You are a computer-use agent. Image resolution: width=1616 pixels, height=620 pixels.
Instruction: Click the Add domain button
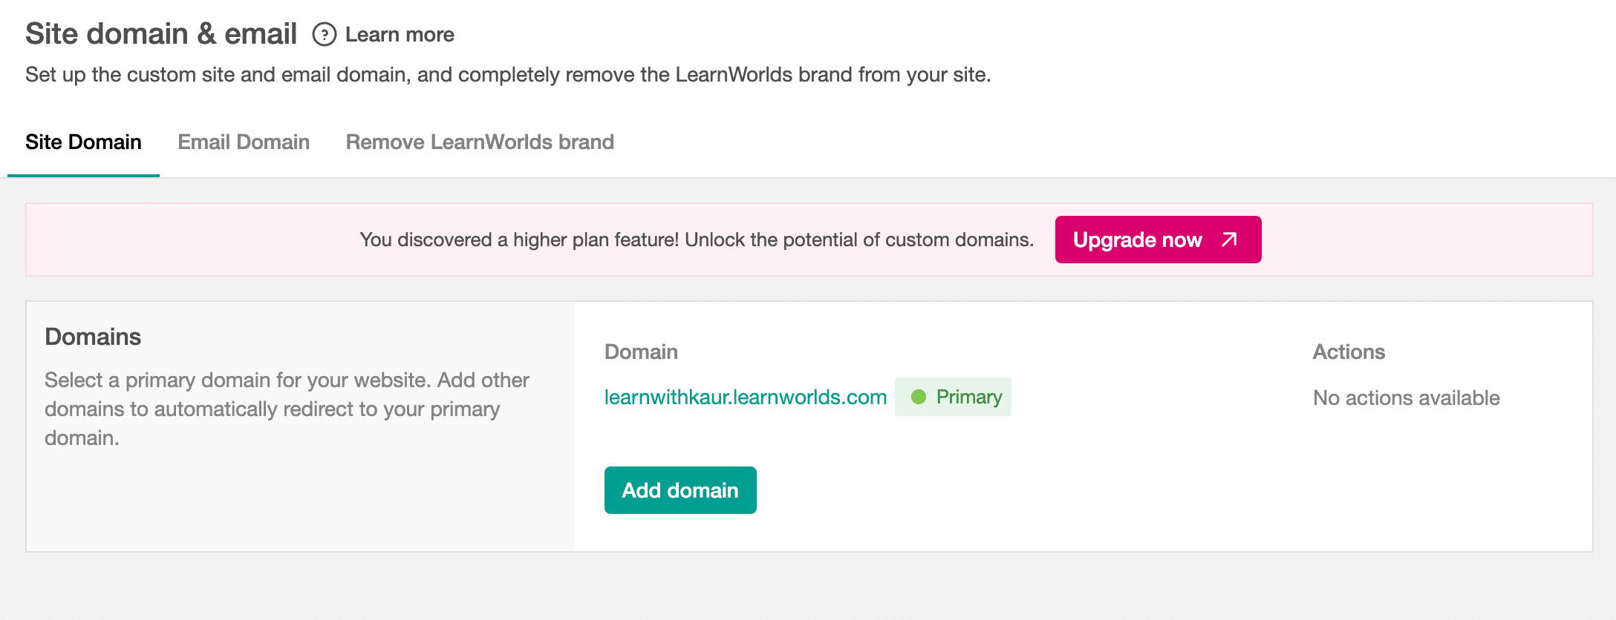[x=680, y=489]
